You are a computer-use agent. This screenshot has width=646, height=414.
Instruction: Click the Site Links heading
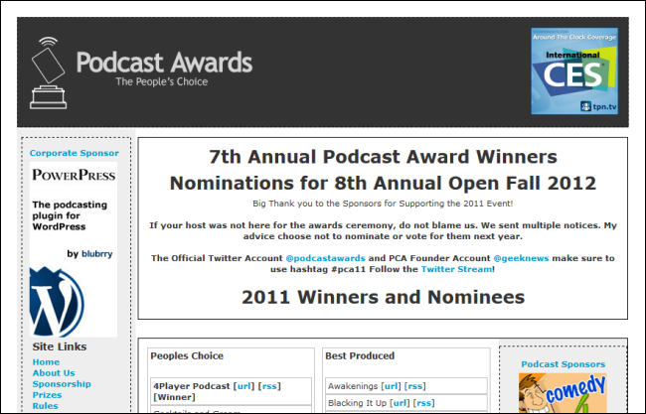click(x=60, y=346)
